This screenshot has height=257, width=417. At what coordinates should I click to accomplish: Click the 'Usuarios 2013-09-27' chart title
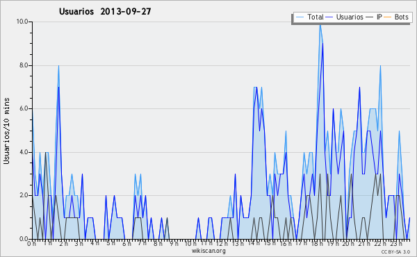[105, 11]
